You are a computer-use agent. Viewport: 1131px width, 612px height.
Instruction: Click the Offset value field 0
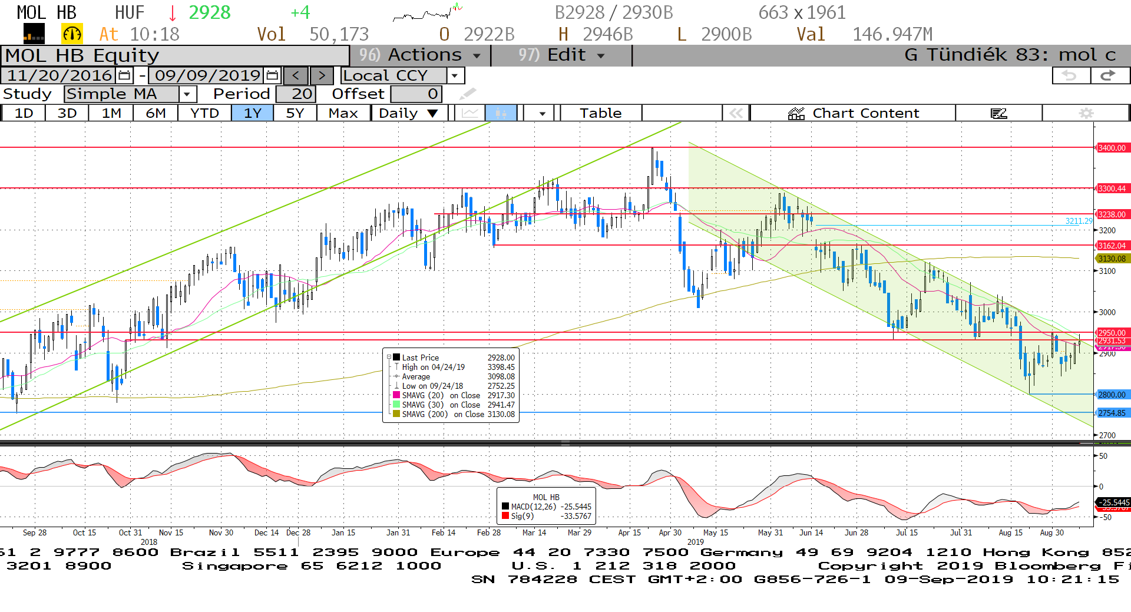coord(416,94)
